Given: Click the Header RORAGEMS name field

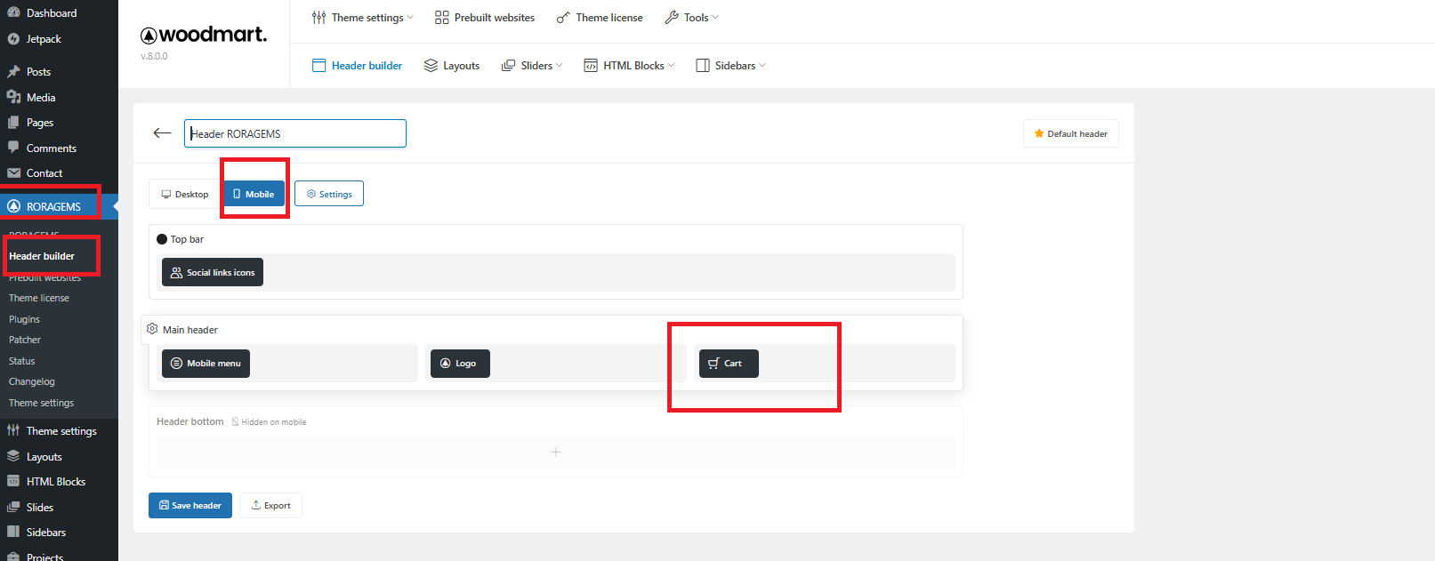Looking at the screenshot, I should pyautogui.click(x=295, y=133).
